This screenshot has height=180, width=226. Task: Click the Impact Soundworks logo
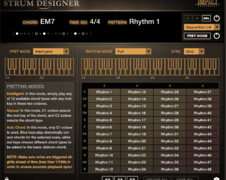tap(207, 3)
